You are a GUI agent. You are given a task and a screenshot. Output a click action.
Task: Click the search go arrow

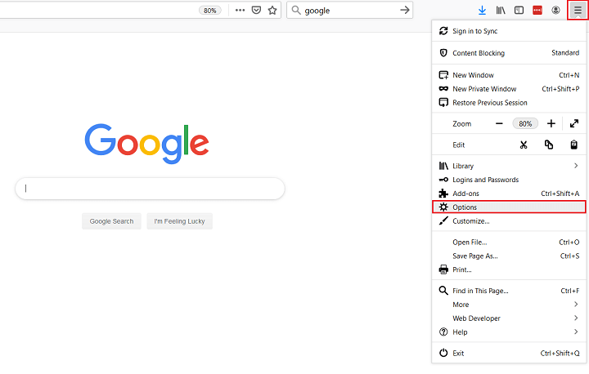405,10
